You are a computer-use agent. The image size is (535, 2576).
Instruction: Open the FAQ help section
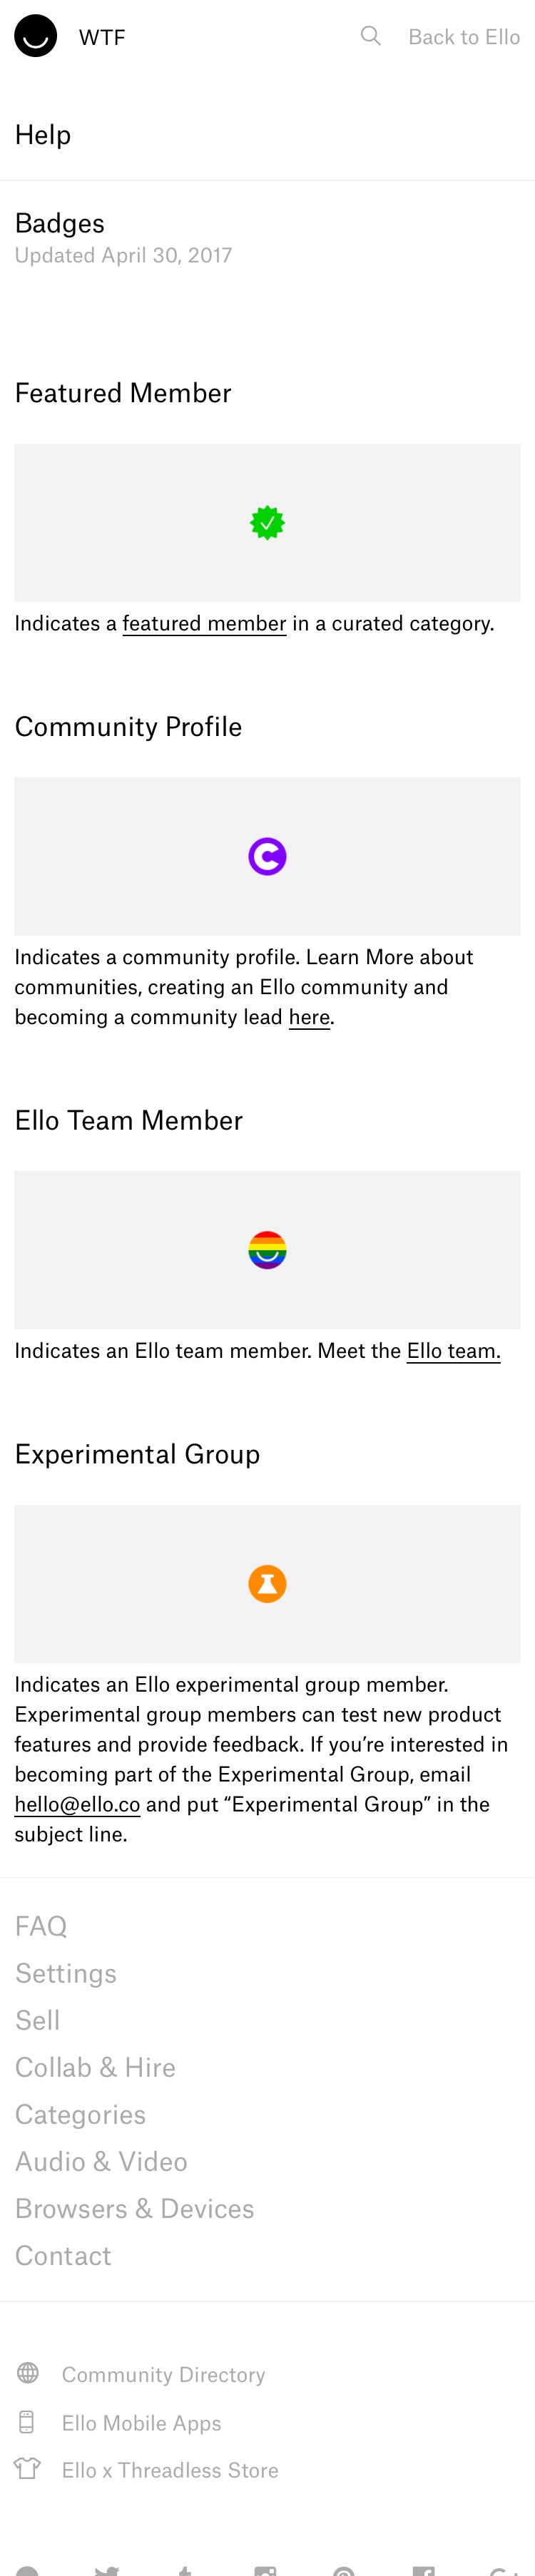[41, 1925]
